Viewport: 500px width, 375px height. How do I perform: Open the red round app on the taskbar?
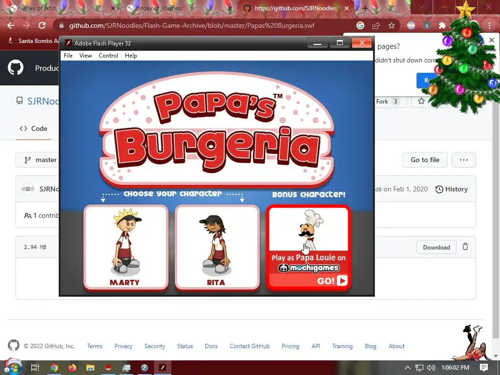coord(108,368)
